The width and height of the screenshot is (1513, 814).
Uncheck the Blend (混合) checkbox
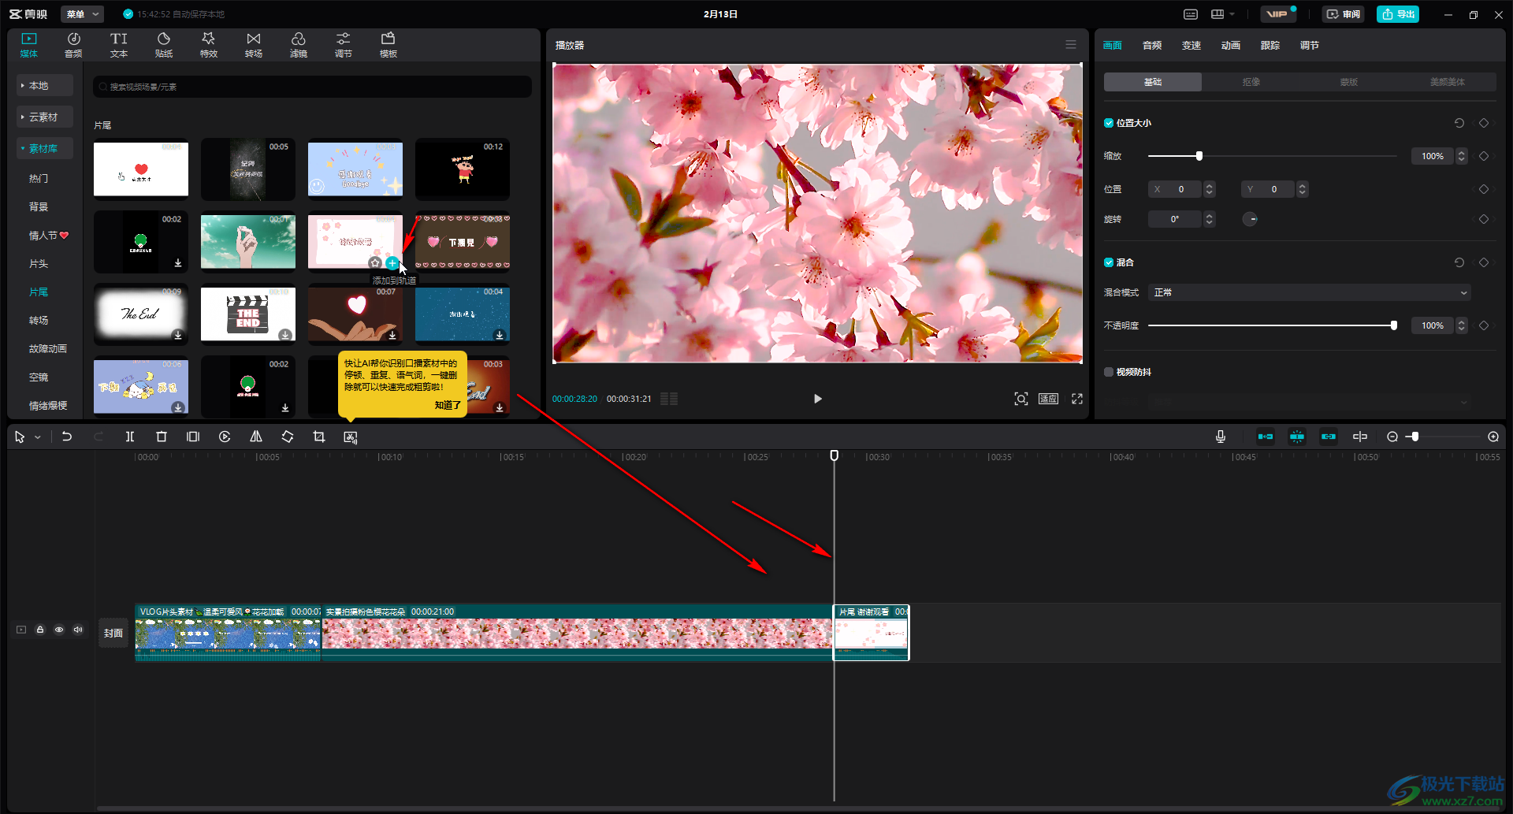1109,262
